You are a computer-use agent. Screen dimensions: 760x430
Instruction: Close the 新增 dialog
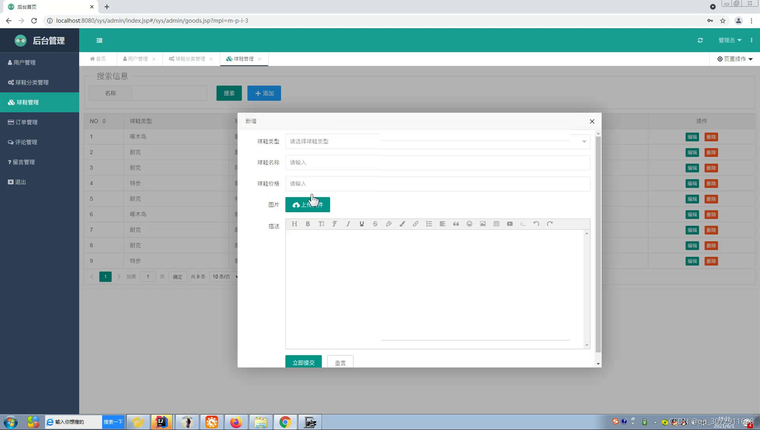(592, 121)
